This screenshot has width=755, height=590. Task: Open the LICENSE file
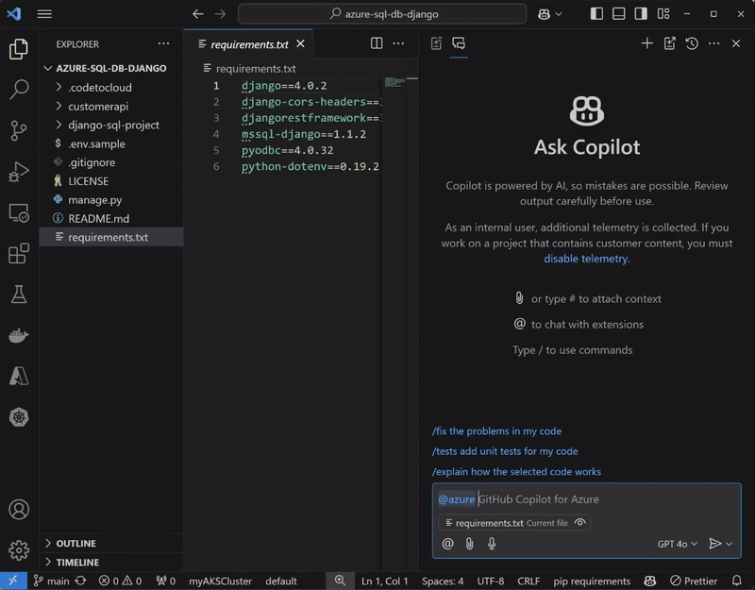tap(111, 181)
